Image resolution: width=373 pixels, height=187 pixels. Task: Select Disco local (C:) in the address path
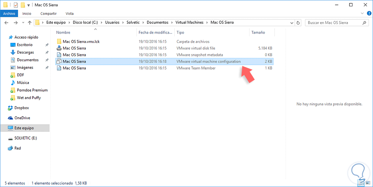click(85, 23)
